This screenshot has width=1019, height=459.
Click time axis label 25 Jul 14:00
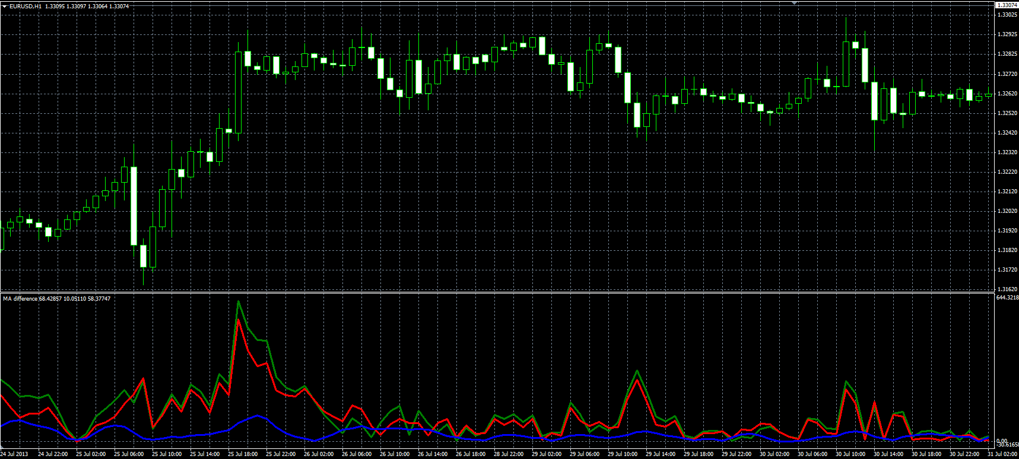point(205,454)
